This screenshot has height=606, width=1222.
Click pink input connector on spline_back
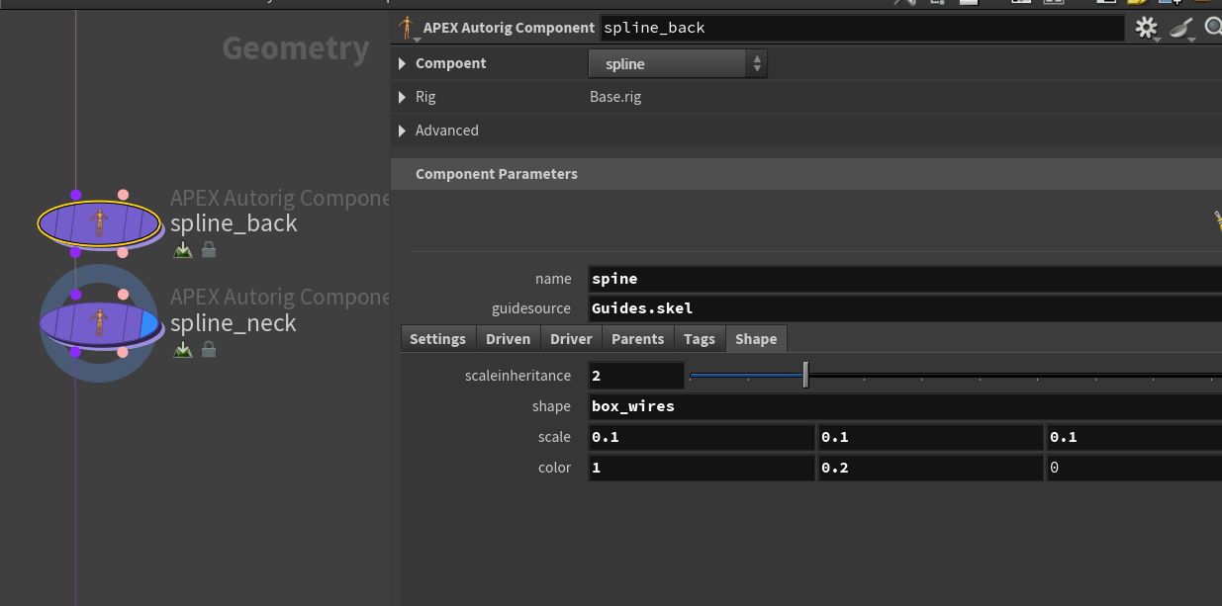coord(123,195)
